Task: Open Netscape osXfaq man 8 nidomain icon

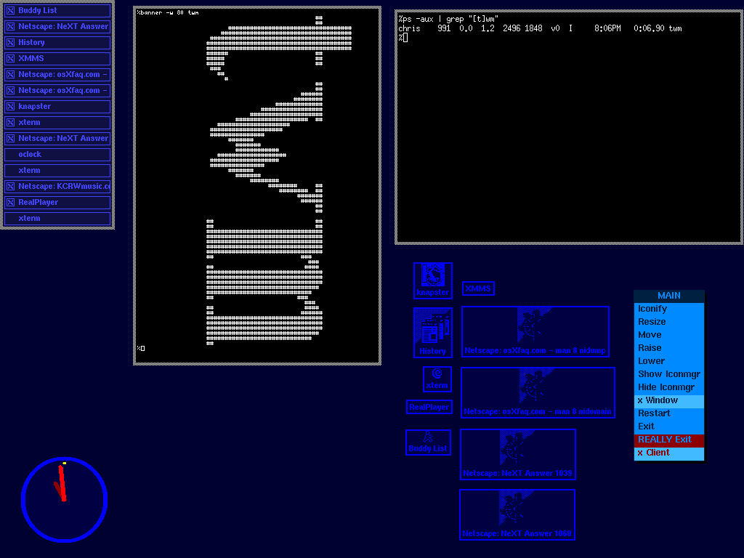Action: click(538, 392)
